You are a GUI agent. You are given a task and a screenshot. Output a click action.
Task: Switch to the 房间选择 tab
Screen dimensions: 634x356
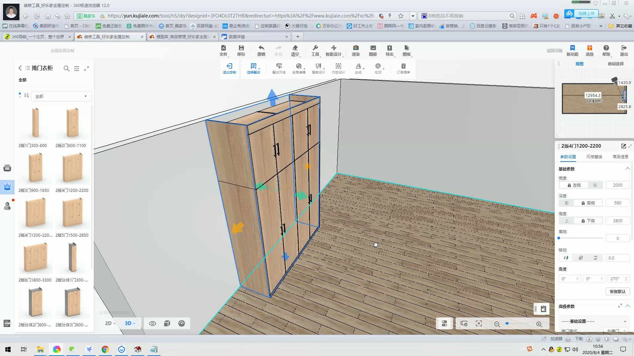616,64
